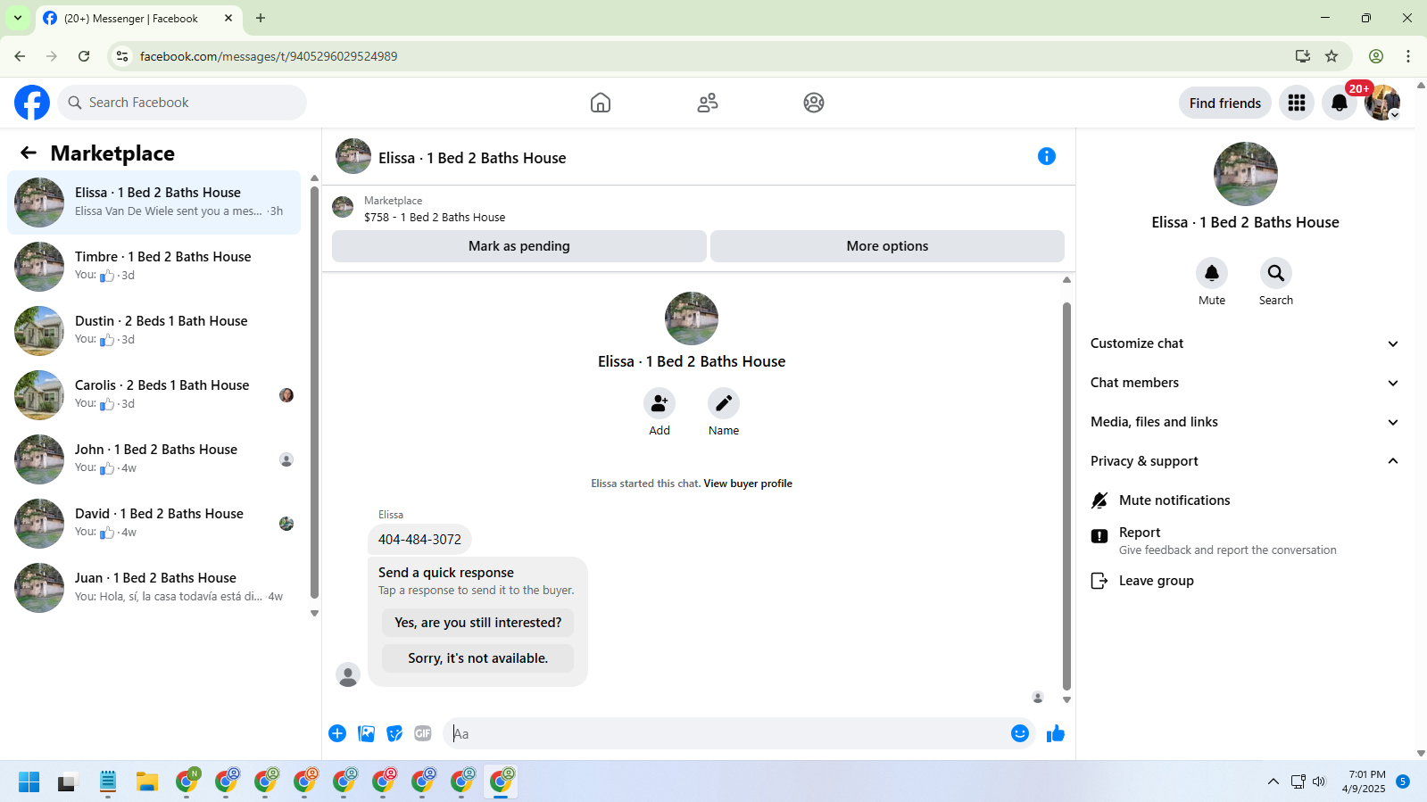This screenshot has height=802, width=1427.
Task: Open Windows Start menu
Action: pyautogui.click(x=29, y=782)
